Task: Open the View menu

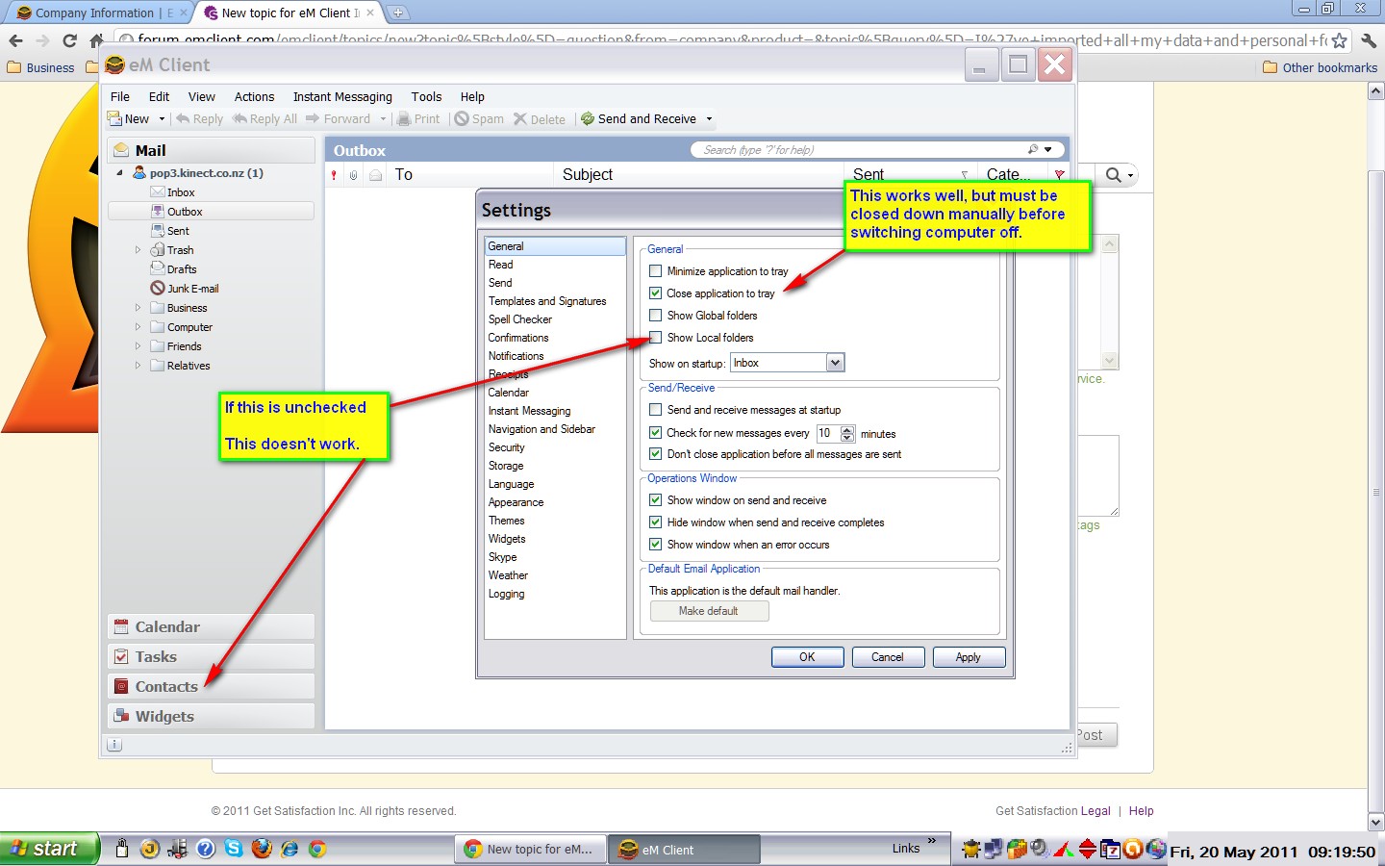Action: pyautogui.click(x=201, y=97)
